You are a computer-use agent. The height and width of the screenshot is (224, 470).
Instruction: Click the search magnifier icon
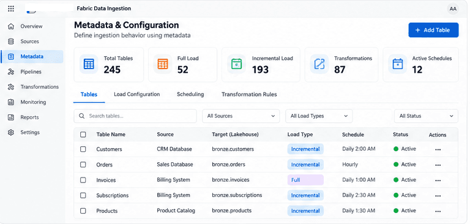[81, 116]
